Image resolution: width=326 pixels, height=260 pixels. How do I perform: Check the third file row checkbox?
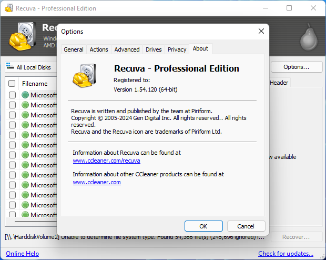tap(12, 115)
